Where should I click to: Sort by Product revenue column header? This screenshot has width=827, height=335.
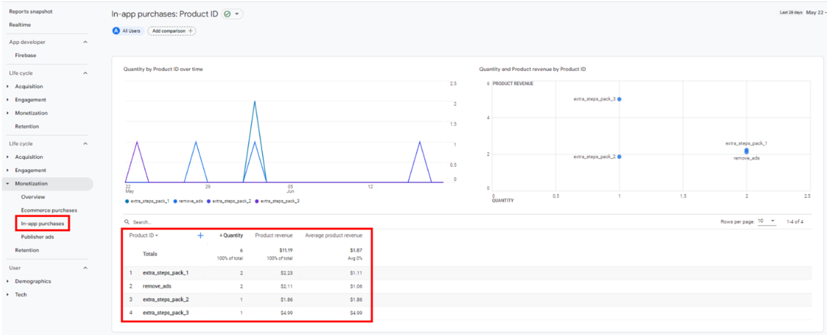pyautogui.click(x=274, y=235)
